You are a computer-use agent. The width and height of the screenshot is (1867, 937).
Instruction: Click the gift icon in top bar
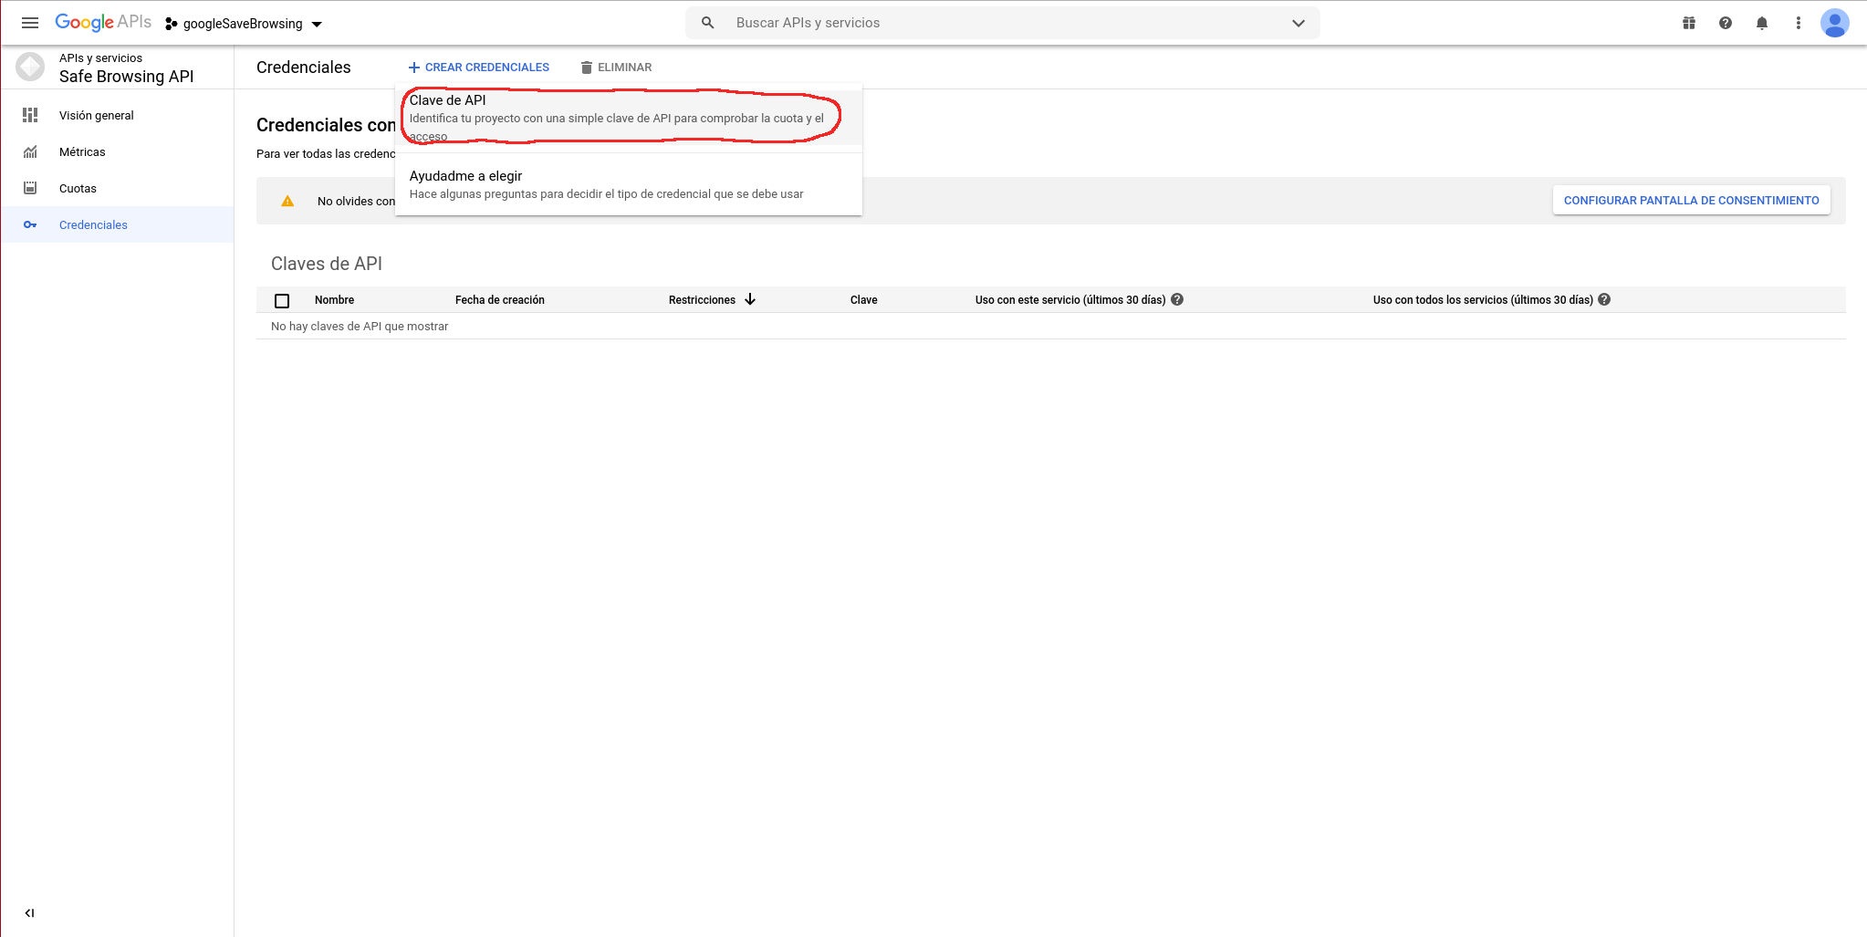coord(1689,23)
